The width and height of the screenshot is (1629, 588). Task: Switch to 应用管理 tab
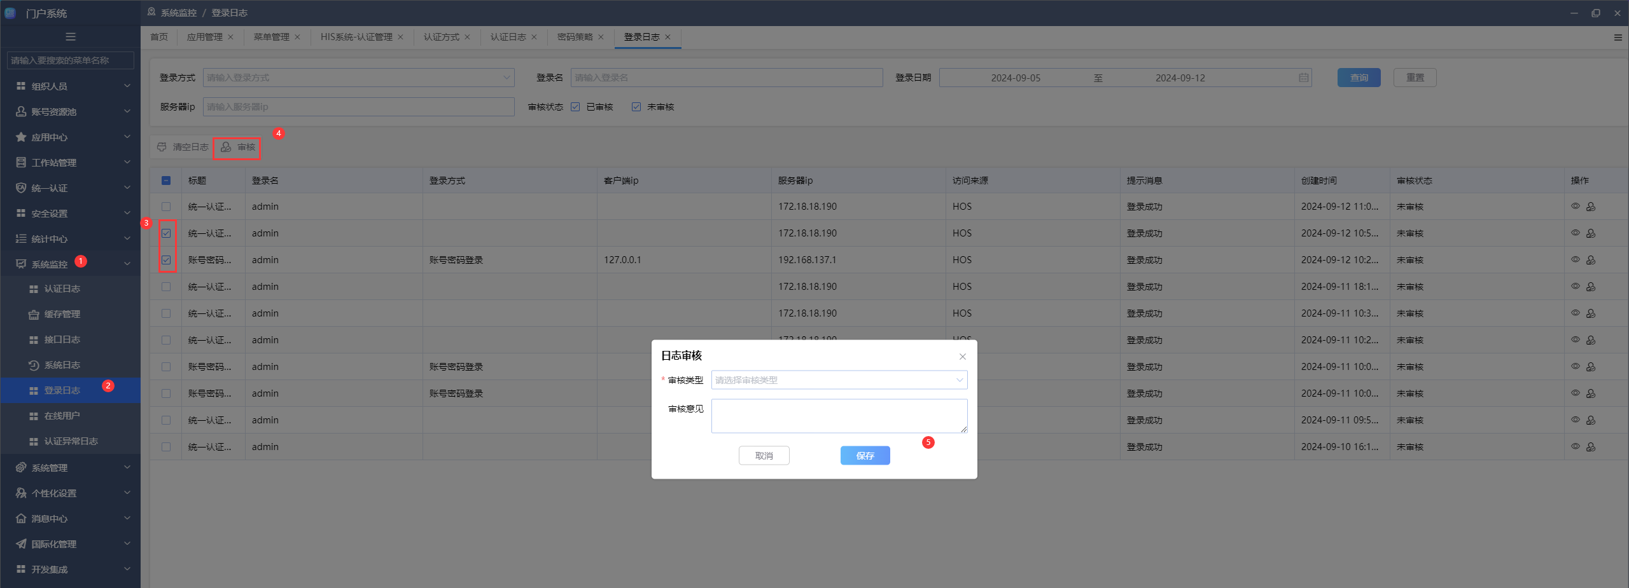[204, 37]
